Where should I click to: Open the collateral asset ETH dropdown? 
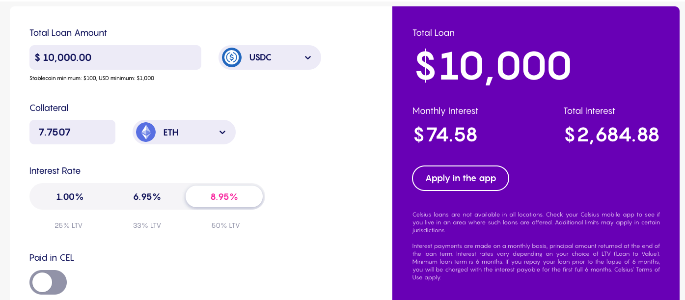(x=184, y=132)
